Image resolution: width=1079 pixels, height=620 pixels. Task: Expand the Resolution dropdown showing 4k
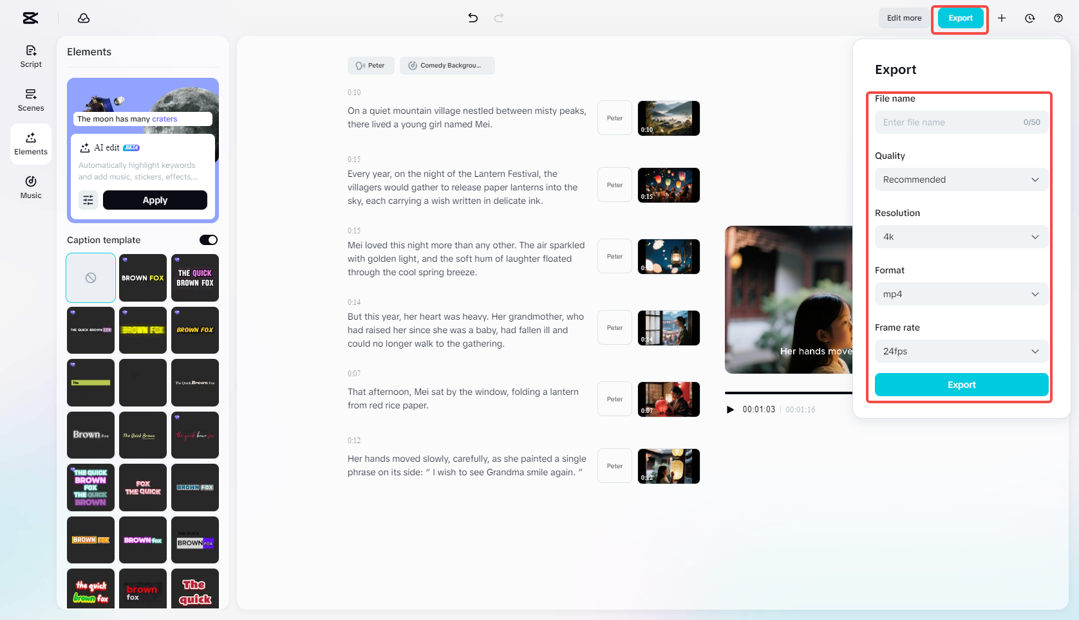961,237
